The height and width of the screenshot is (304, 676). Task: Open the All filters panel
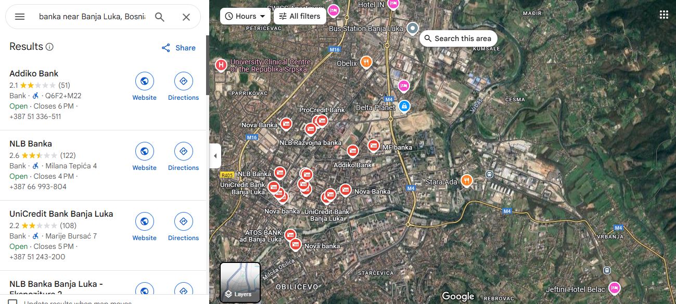(x=300, y=16)
